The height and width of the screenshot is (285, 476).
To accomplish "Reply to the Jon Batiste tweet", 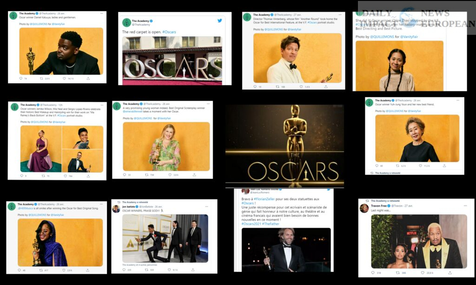I will tap(124, 270).
